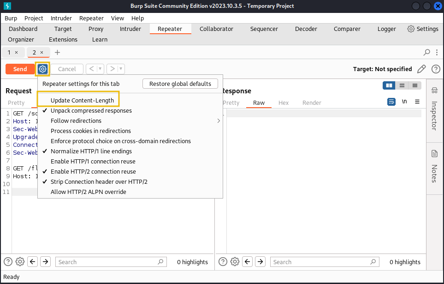This screenshot has height=284, width=444.
Task: Switch to Proxy tab
Action: click(96, 29)
